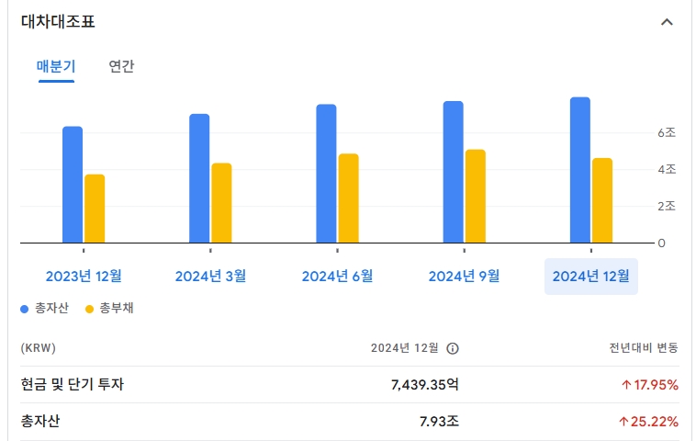Viewport: 696px width, 441px height.
Task: Click the 총자산 table row label
Action: tap(40, 421)
